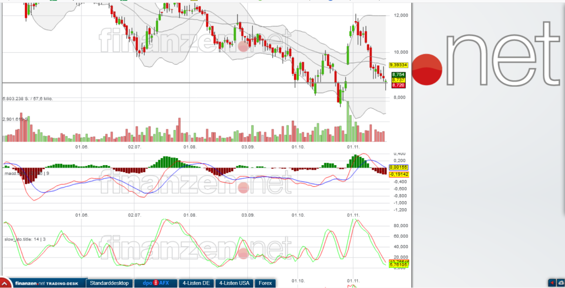Select the yellow 8,737 price label
The image size is (565, 288).
[398, 80]
